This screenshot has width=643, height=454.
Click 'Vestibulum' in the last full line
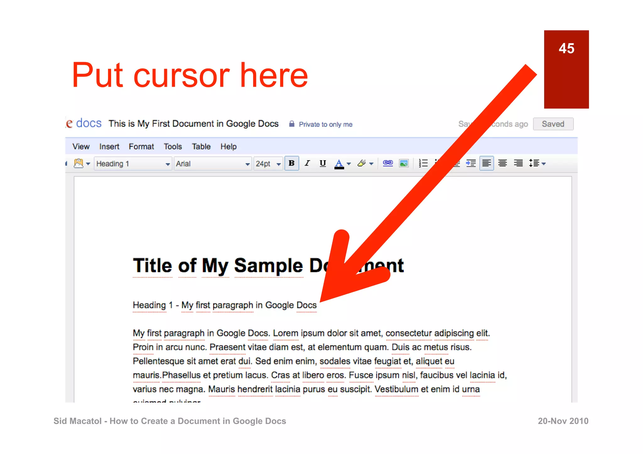pyautogui.click(x=396, y=389)
